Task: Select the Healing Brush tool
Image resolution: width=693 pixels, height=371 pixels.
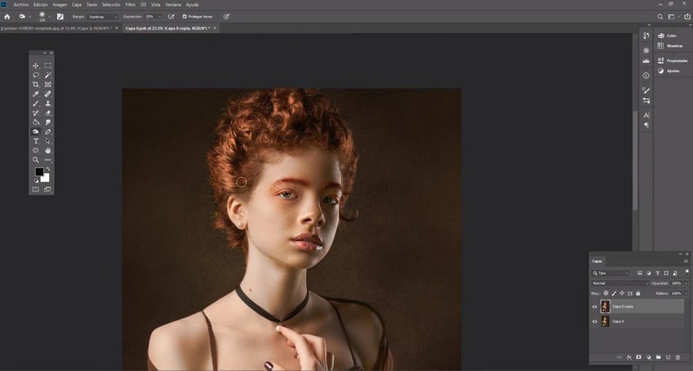Action: coord(48,94)
